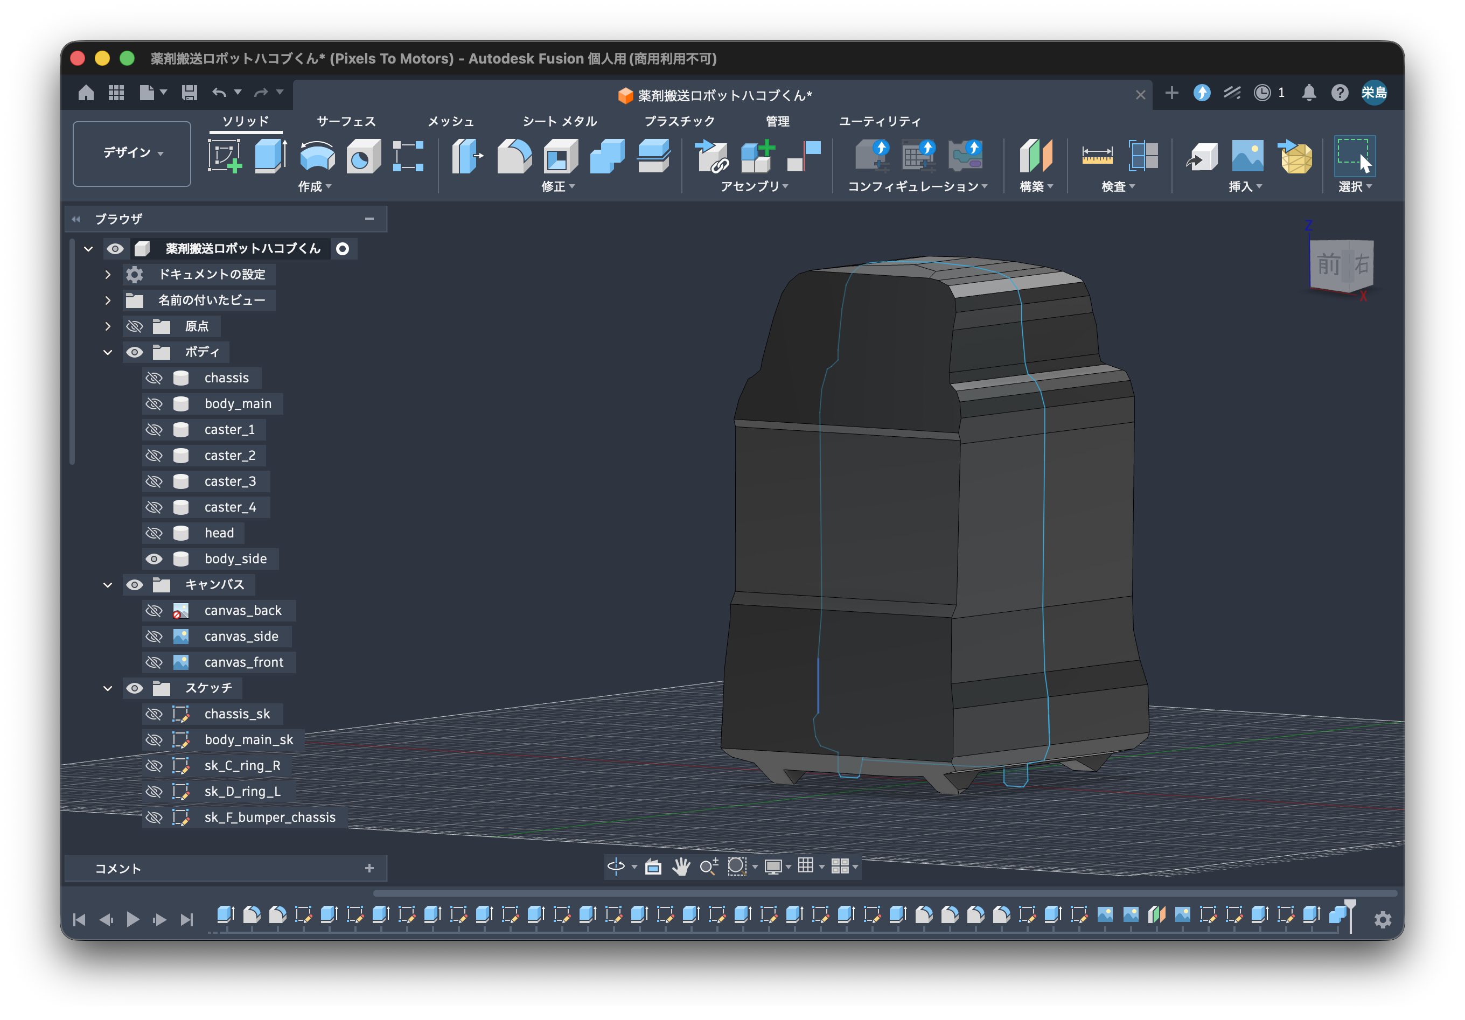Viewport: 1465px width, 1020px height.
Task: Select the Measure tool
Action: click(1097, 156)
